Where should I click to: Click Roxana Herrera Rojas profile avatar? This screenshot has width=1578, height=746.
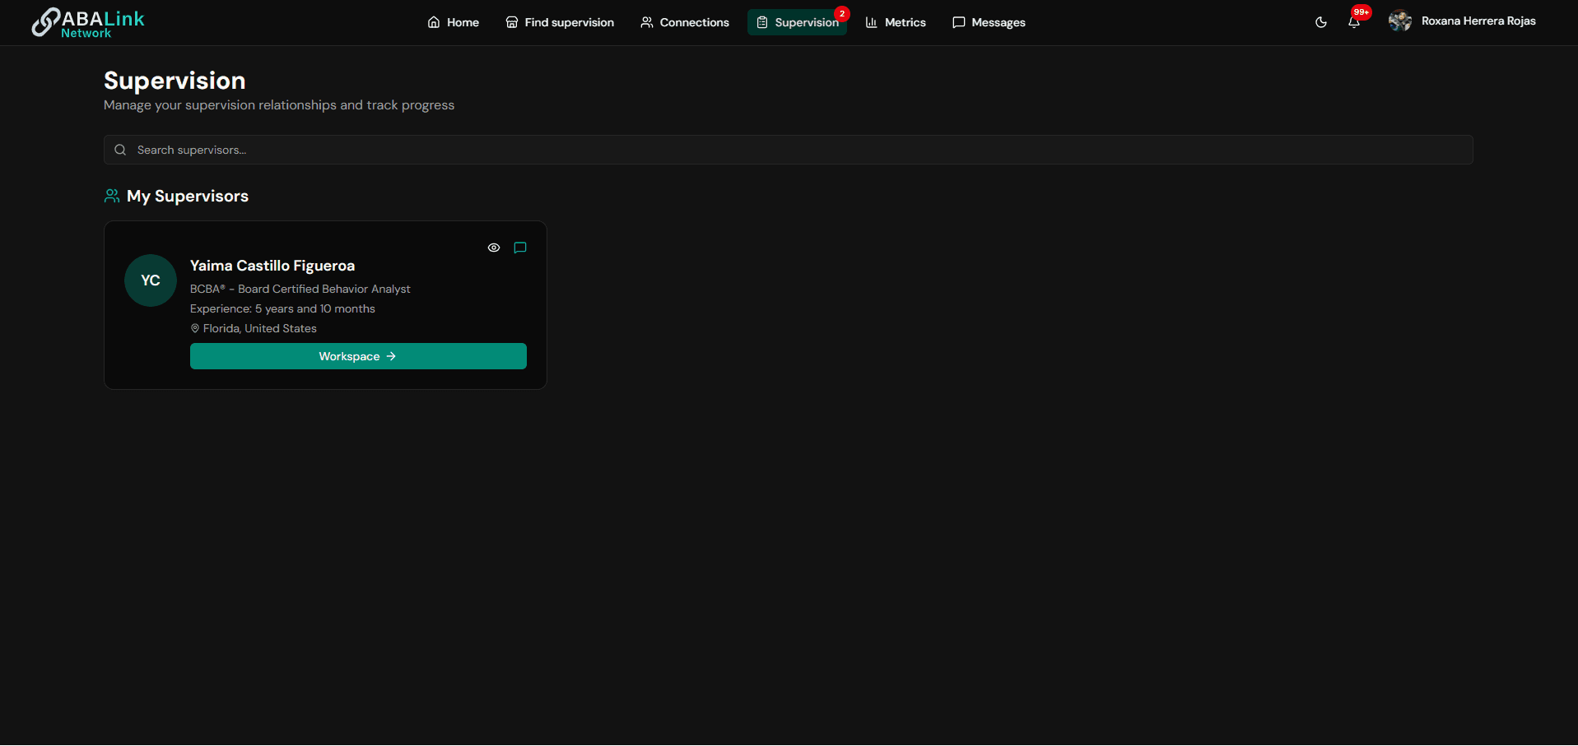point(1400,21)
